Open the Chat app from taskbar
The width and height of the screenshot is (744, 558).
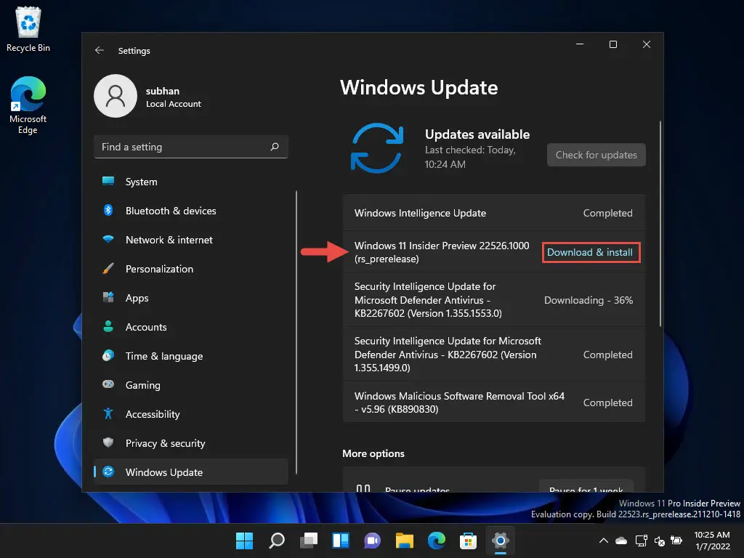coord(373,541)
